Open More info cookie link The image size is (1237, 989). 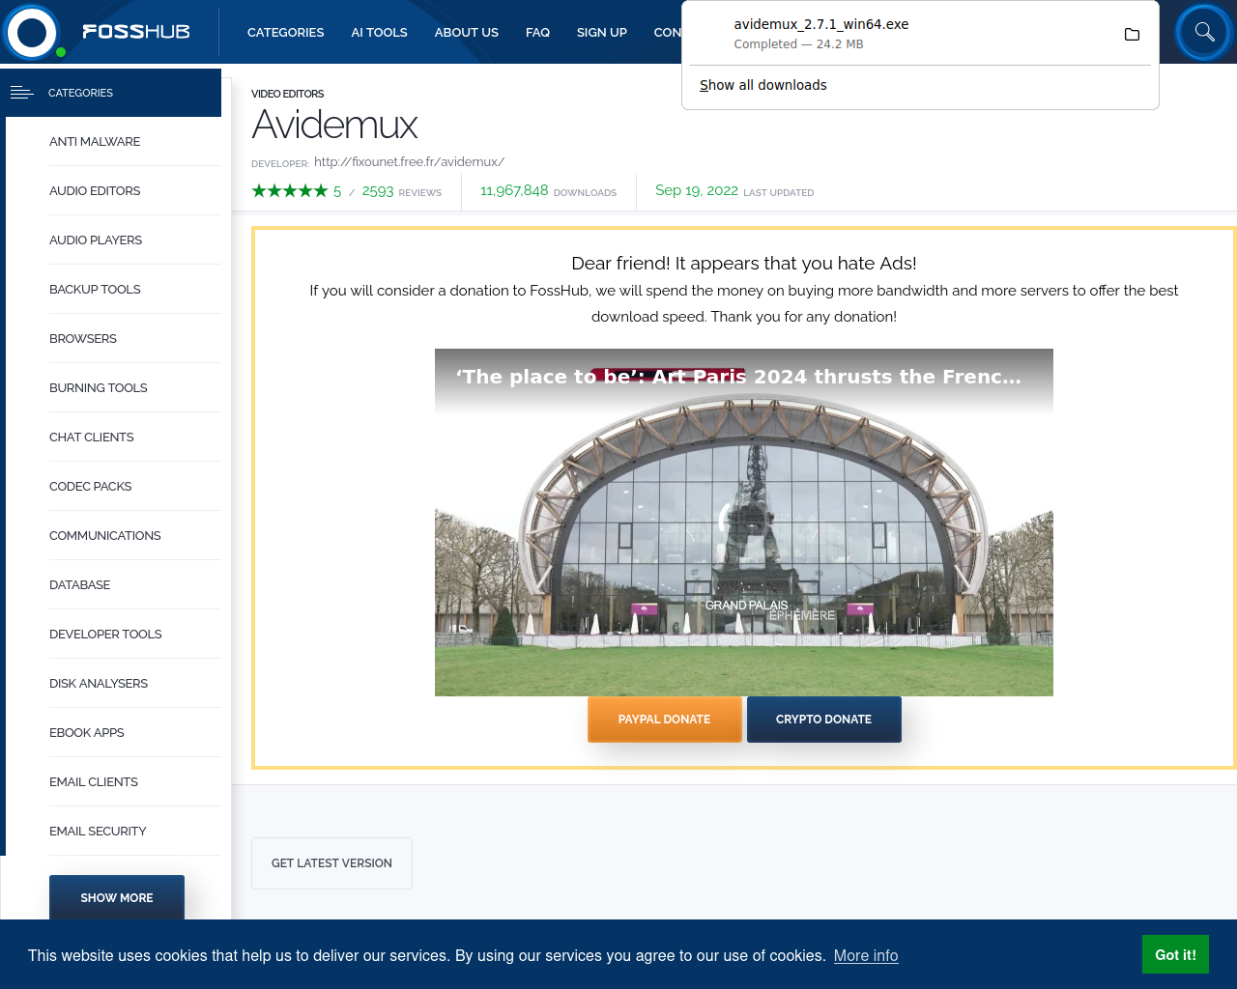(866, 955)
